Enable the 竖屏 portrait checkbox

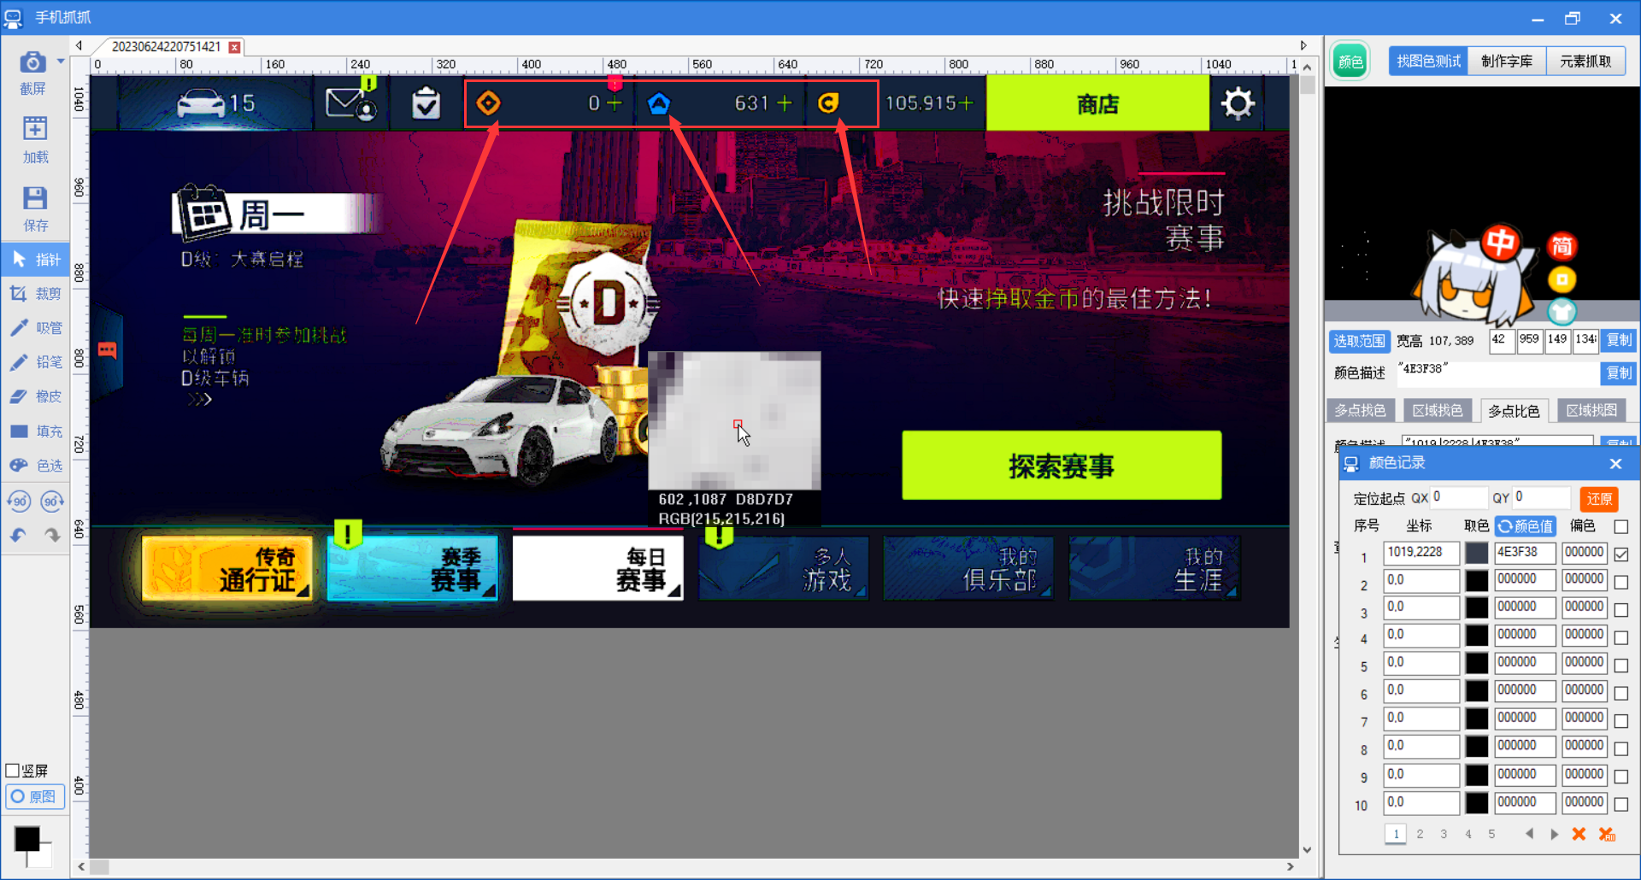pos(13,771)
